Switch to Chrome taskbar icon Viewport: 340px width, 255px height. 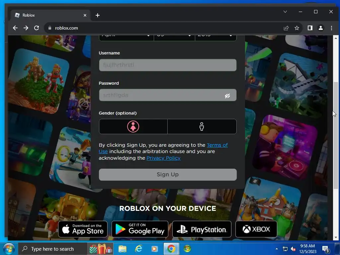pos(171,249)
